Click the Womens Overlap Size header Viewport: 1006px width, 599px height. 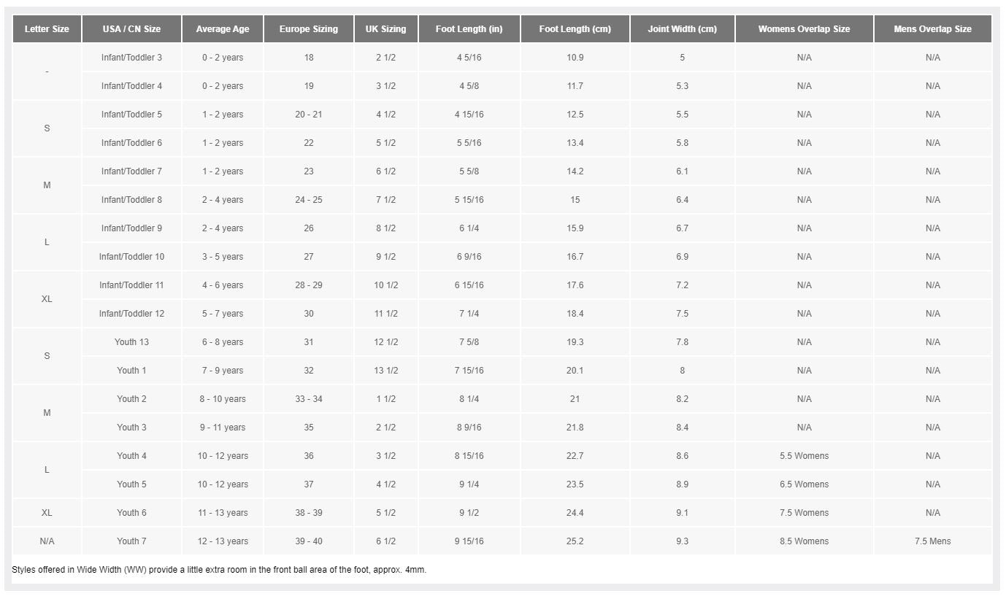(x=804, y=29)
